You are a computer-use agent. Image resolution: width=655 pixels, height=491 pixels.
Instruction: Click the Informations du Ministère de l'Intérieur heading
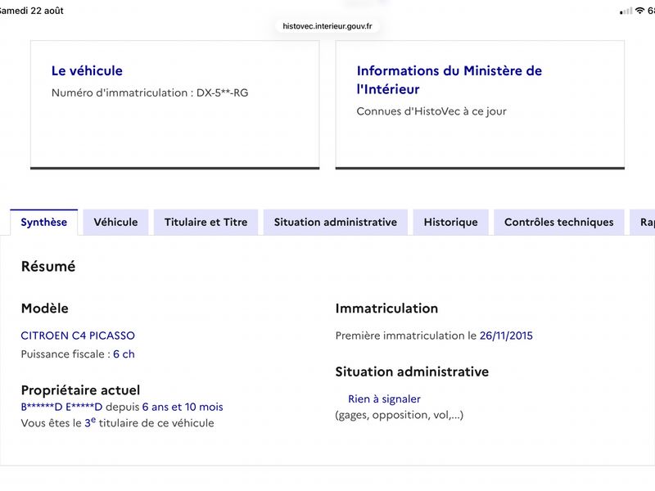pos(449,79)
